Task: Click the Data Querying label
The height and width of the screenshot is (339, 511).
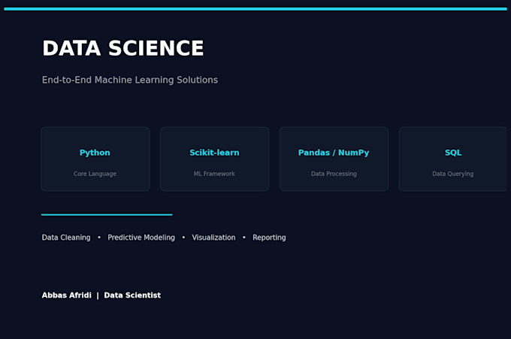Action: 453,174
